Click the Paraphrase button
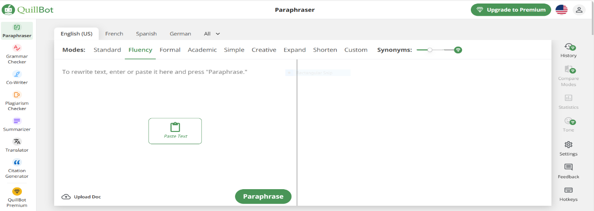 point(263,197)
